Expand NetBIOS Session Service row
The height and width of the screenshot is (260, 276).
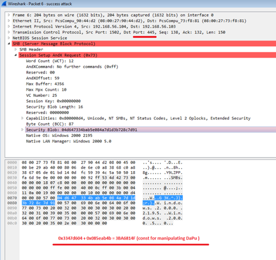[x=9, y=38]
